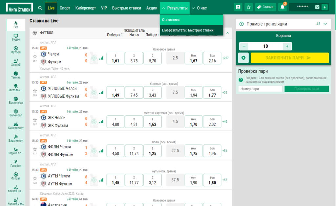Select total under 1,67 odds

pos(194,58)
